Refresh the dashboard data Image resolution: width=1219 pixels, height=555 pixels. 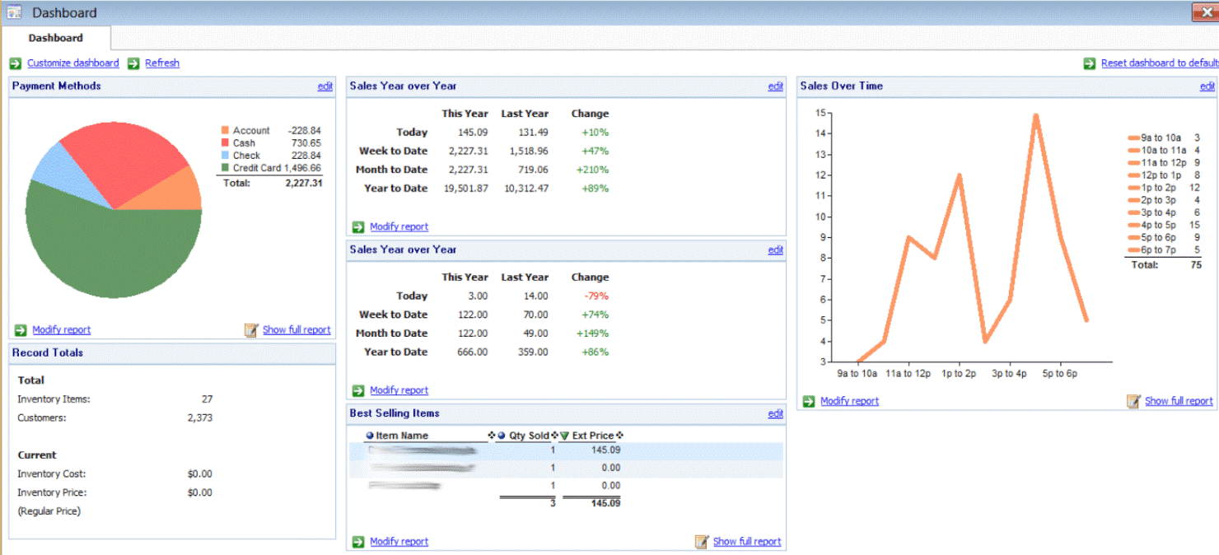coord(162,63)
